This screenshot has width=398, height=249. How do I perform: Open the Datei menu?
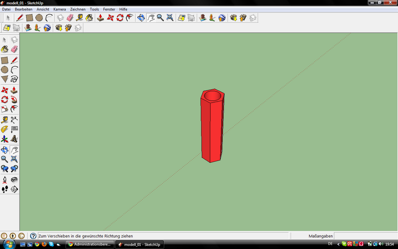(x=6, y=9)
